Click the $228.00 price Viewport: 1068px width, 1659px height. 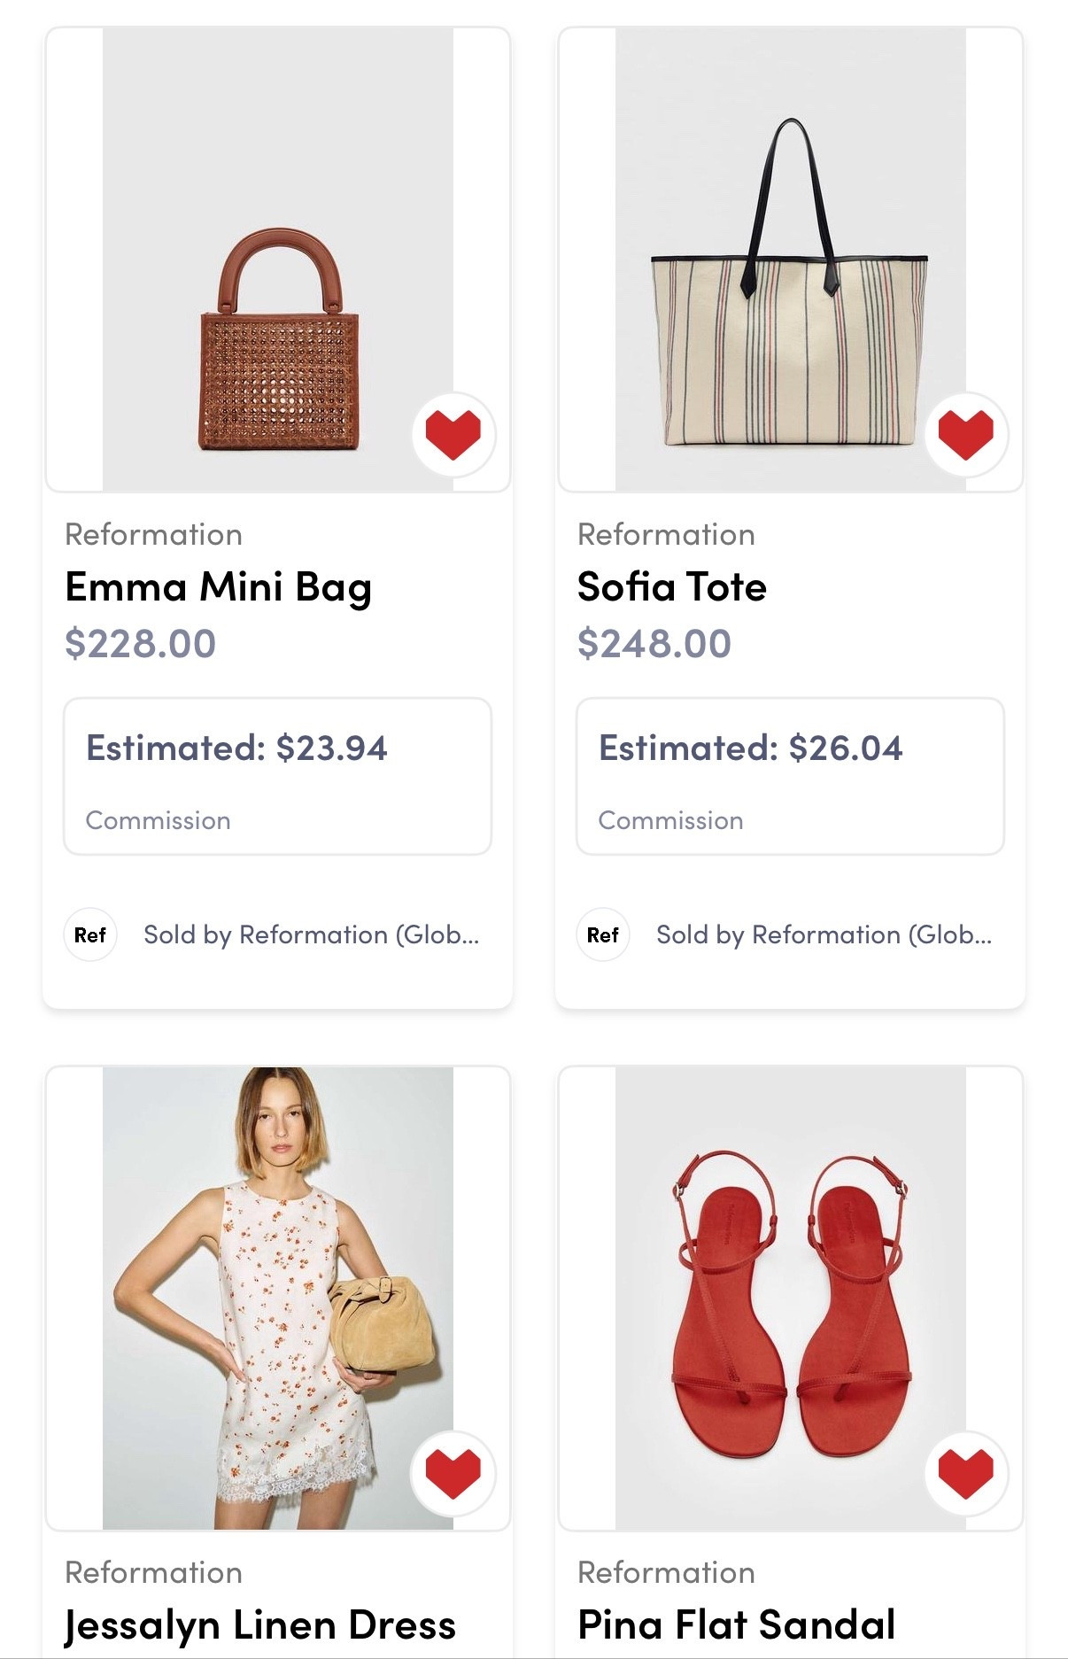click(140, 644)
